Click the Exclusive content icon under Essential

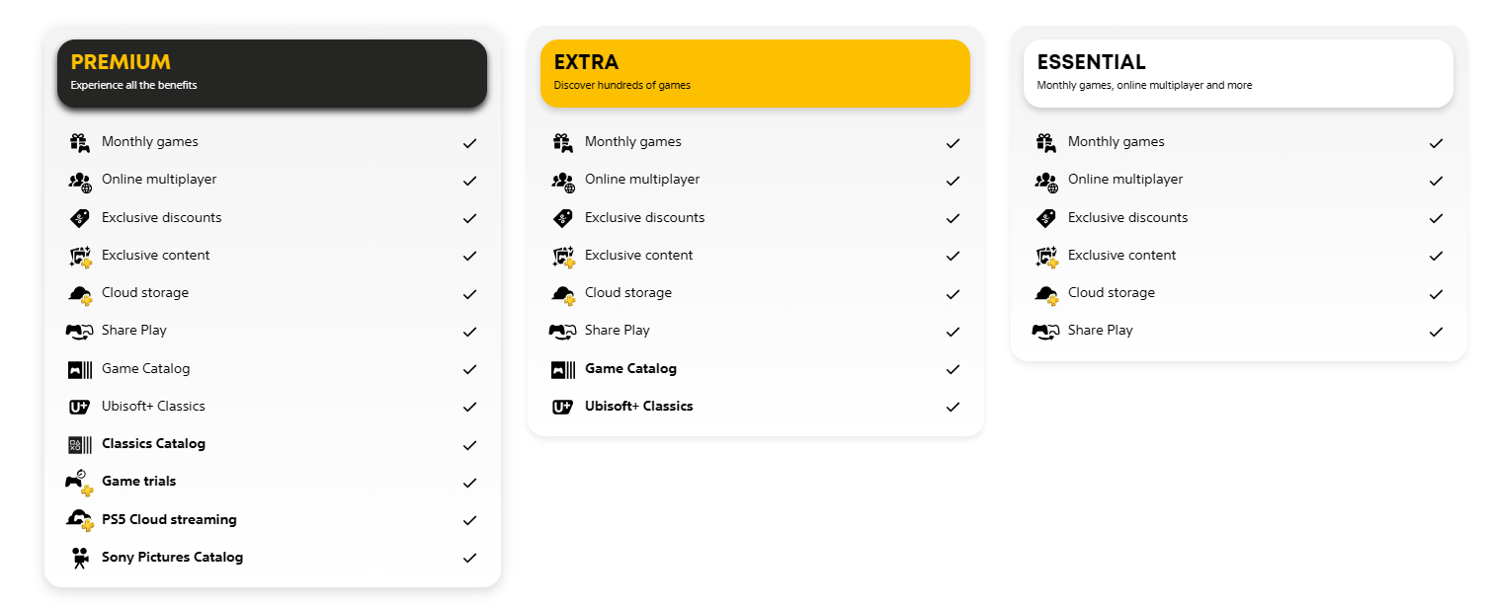(1045, 257)
